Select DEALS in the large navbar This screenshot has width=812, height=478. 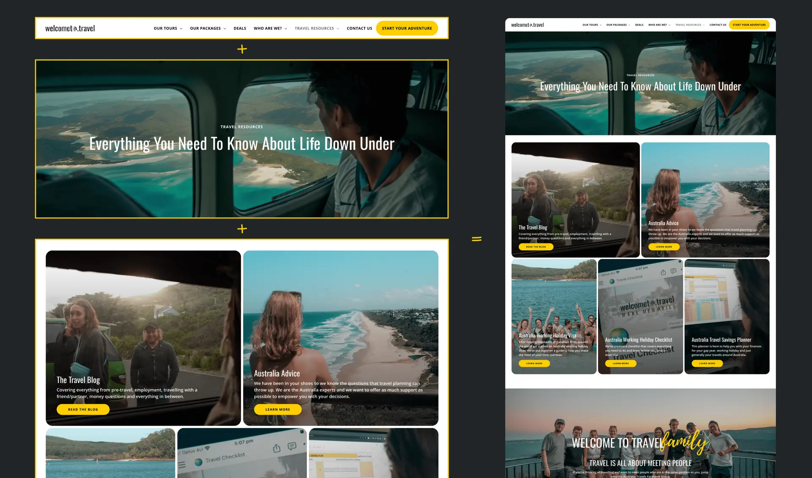pyautogui.click(x=240, y=28)
